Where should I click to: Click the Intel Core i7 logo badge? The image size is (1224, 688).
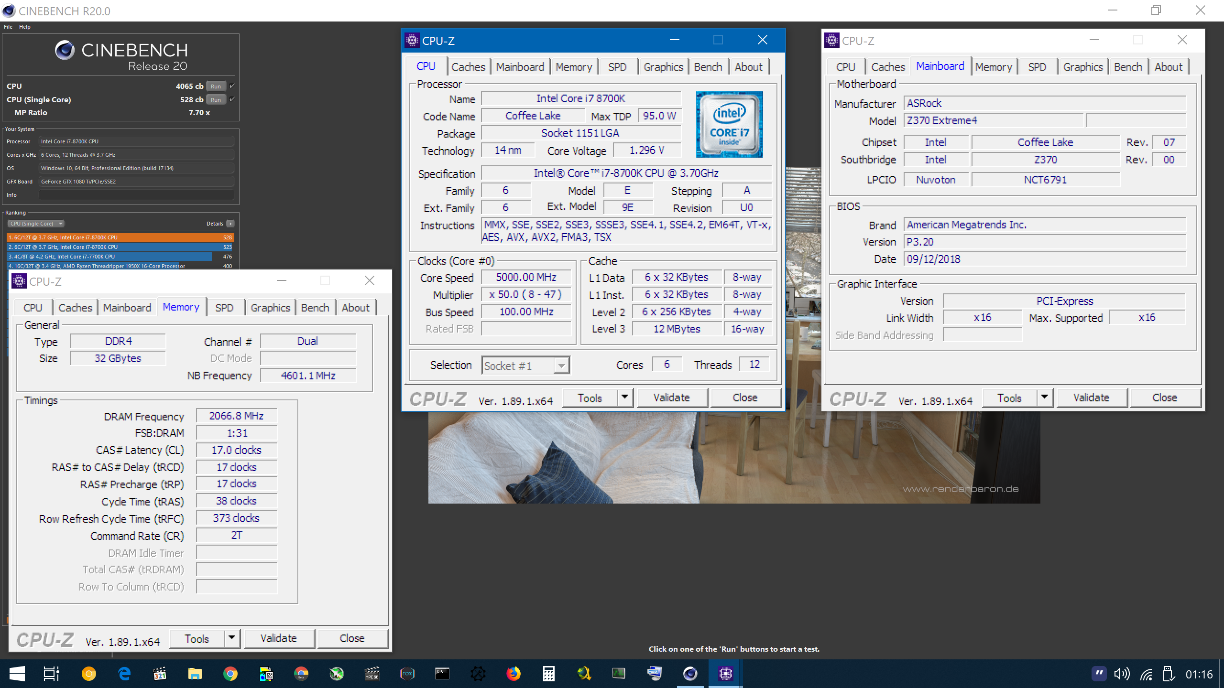729,124
